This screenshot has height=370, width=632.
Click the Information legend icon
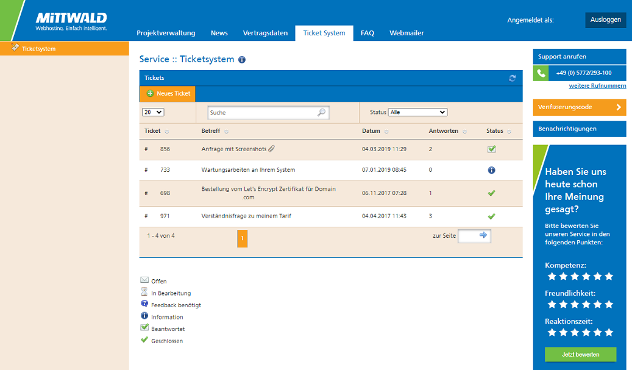click(x=144, y=316)
